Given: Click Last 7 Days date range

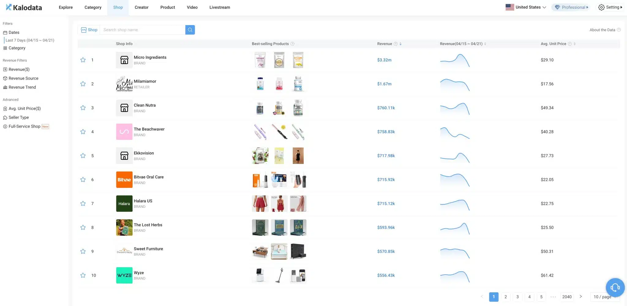Looking at the screenshot, I should click(x=30, y=40).
